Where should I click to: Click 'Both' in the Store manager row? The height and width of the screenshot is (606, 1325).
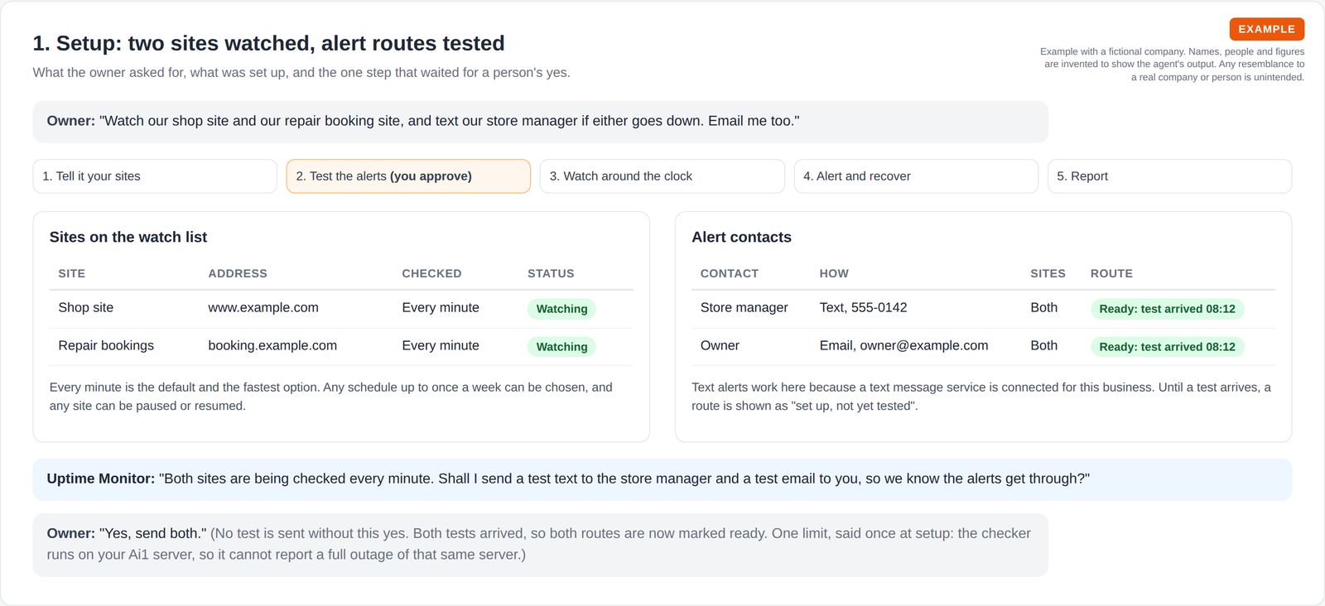point(1043,308)
